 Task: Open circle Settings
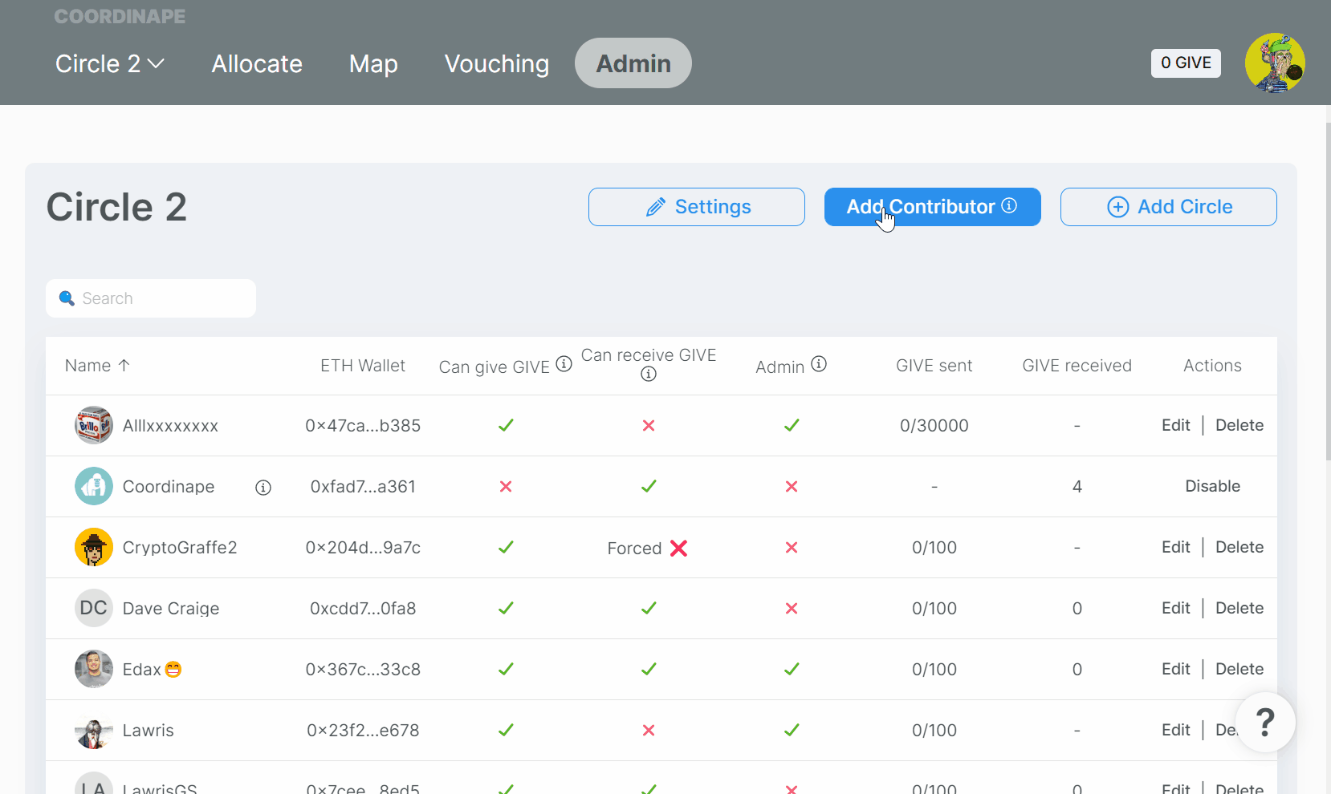click(x=697, y=207)
